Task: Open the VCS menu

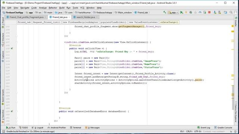Action: point(82,8)
